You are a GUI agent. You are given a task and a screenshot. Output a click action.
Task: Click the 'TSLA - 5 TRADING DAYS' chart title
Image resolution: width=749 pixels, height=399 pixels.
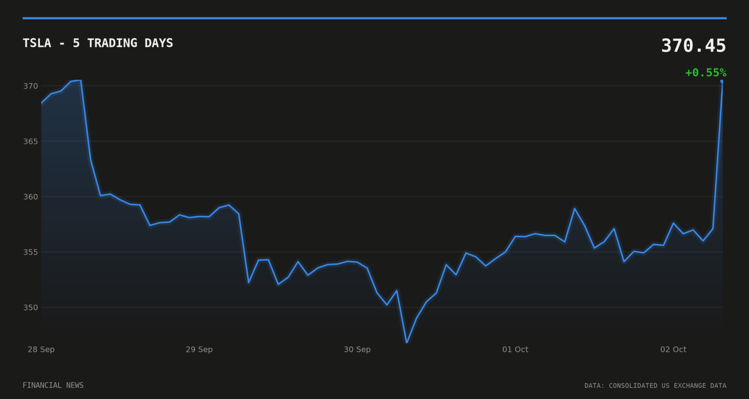coord(98,43)
